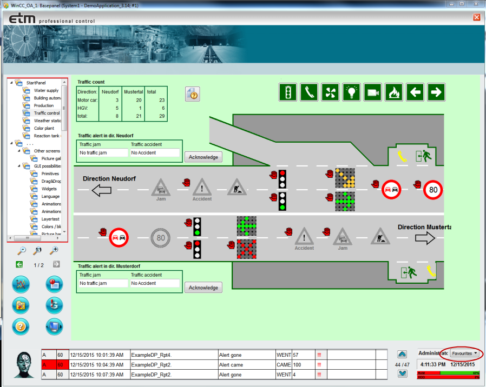Collapse the Other screens tree node
This screenshot has width=486, height=387.
(x=19, y=151)
